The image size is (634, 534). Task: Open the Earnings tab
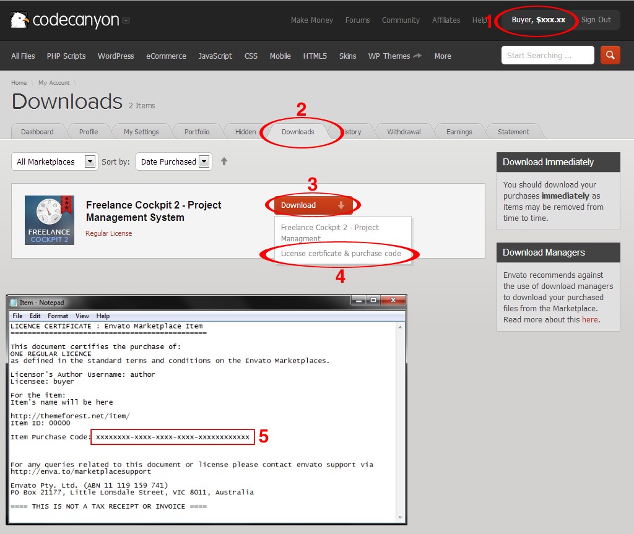click(x=459, y=132)
